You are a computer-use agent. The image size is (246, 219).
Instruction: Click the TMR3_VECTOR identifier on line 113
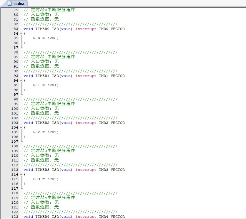tap(112, 170)
